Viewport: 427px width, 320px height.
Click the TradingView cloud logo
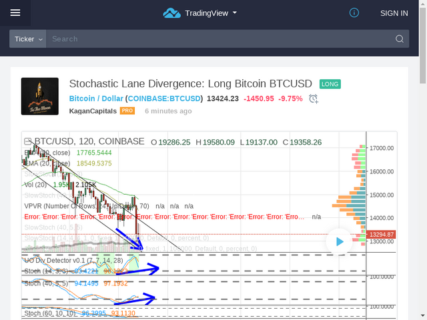pyautogui.click(x=171, y=13)
